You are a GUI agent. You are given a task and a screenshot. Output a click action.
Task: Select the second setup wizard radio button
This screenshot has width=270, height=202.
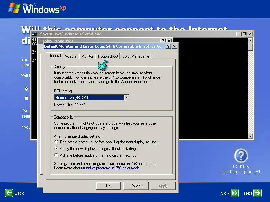(x=26, y=98)
